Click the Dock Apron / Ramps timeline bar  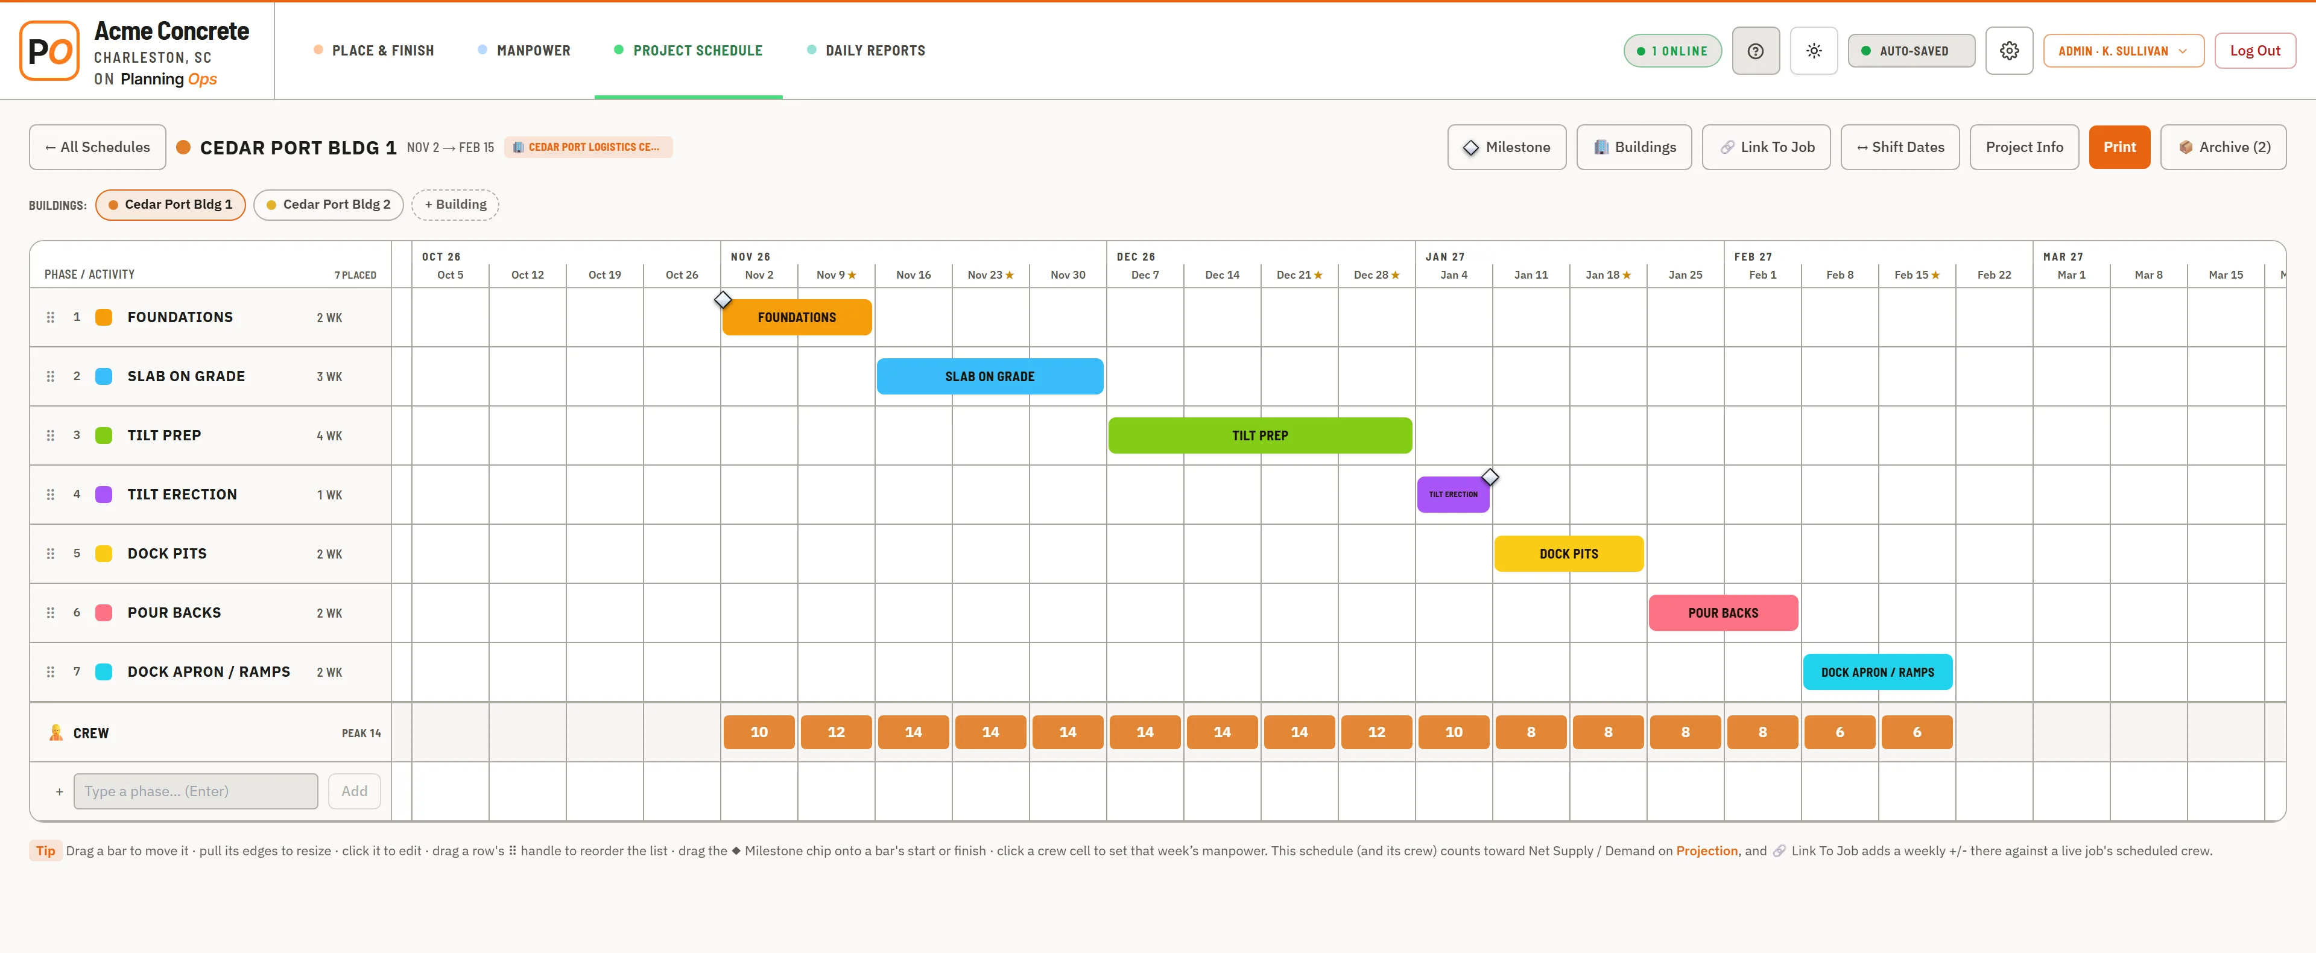click(1878, 673)
